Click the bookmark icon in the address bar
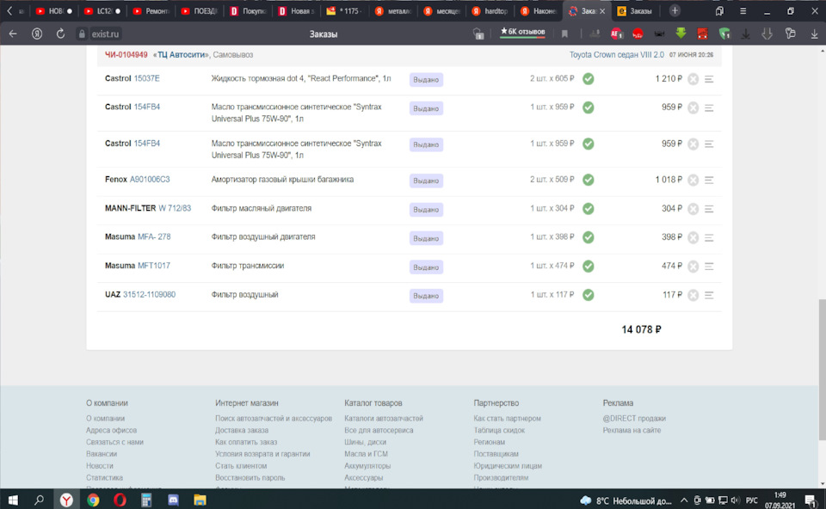826x509 pixels. 564,34
